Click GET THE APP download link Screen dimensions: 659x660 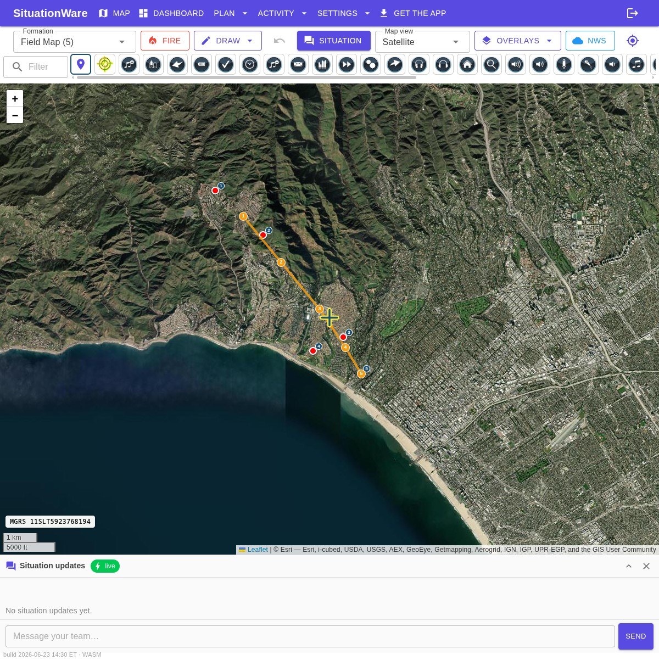(x=413, y=13)
